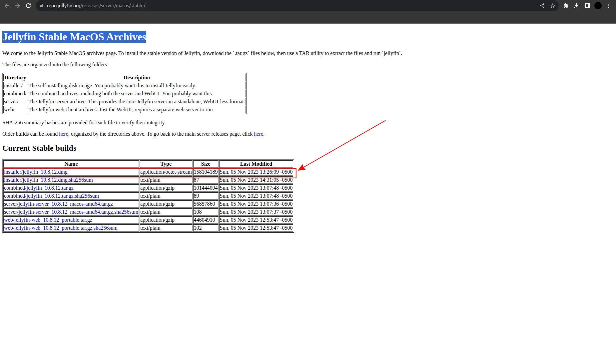Share this page icon
The height and width of the screenshot is (338, 616).
pyautogui.click(x=542, y=6)
